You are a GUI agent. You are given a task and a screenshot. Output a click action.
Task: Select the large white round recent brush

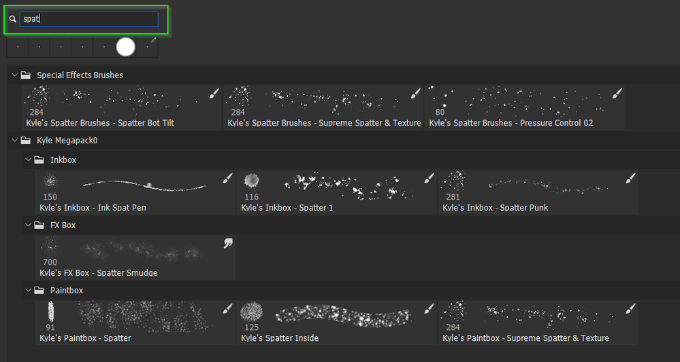(126, 47)
